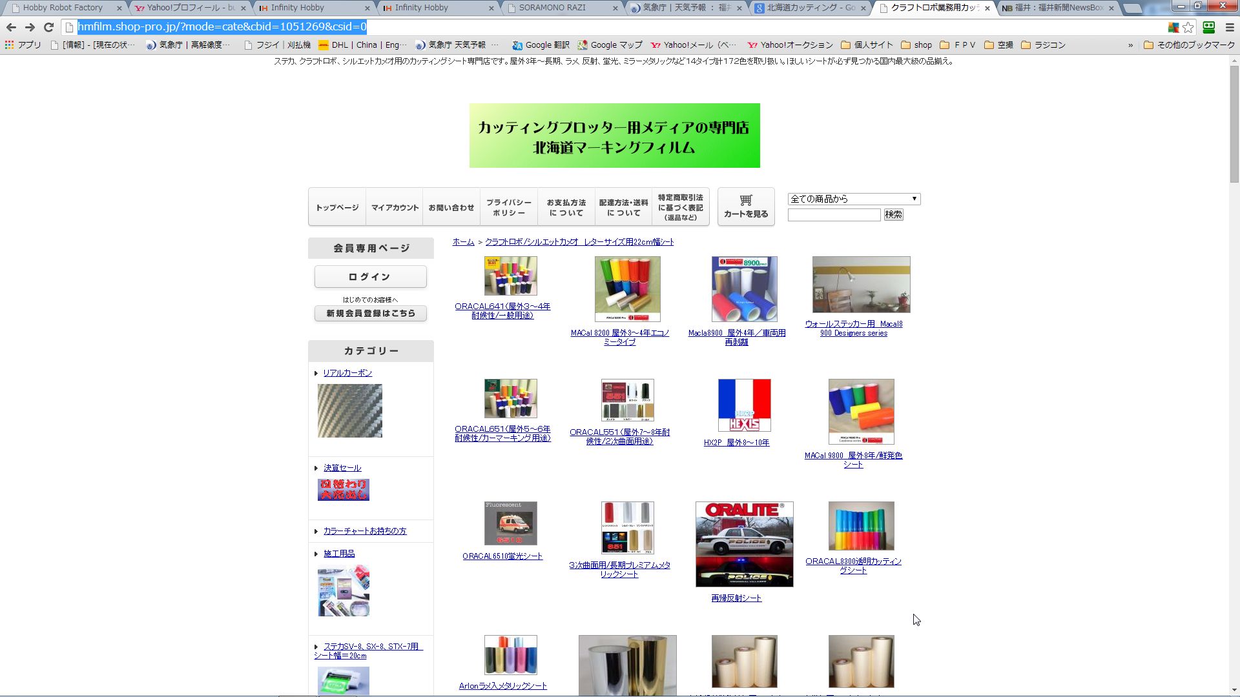The width and height of the screenshot is (1240, 697).
Task: Open トップページ in the site navigation
Action: [337, 207]
